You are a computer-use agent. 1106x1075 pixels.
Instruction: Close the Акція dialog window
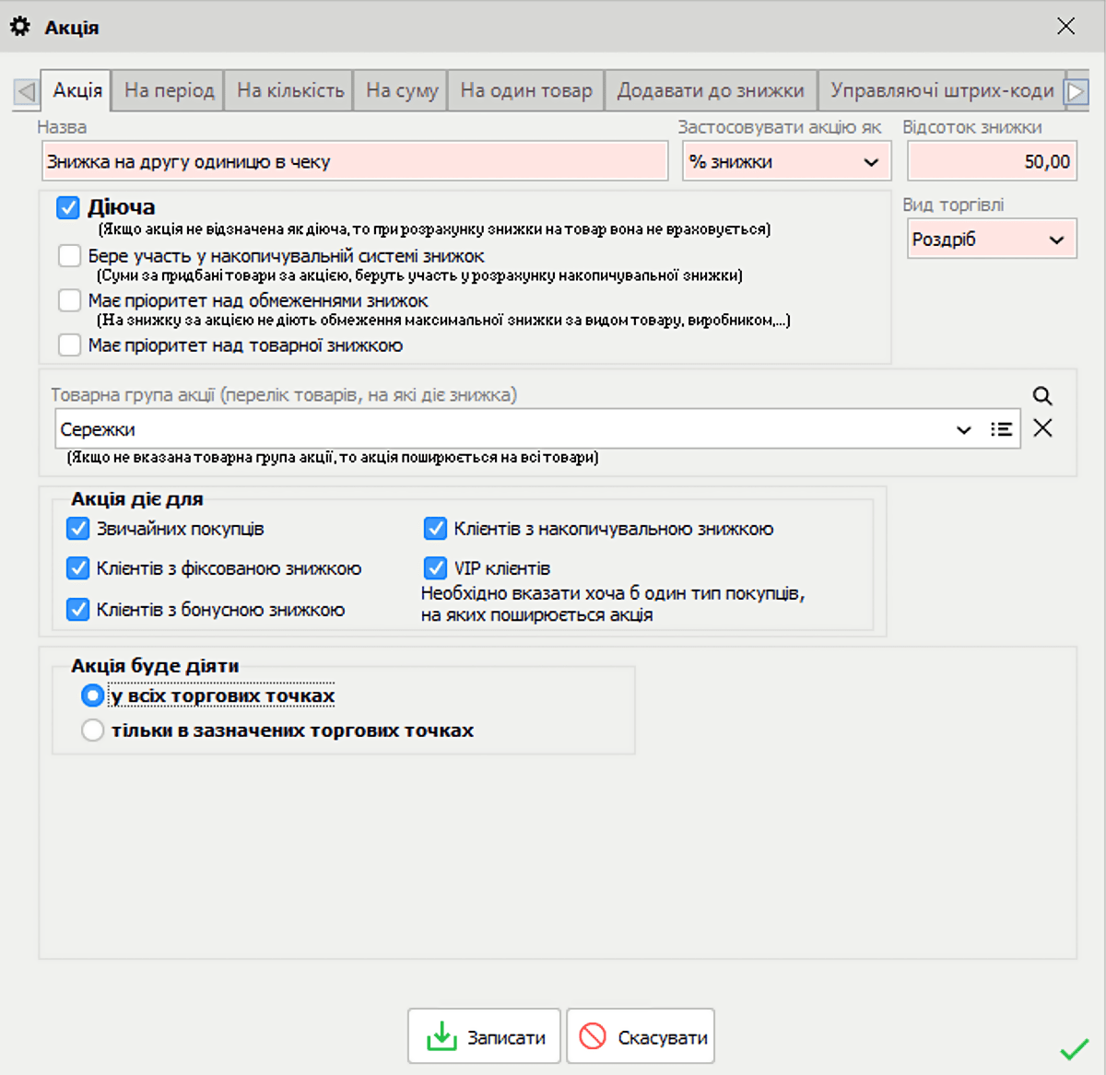[1065, 27]
